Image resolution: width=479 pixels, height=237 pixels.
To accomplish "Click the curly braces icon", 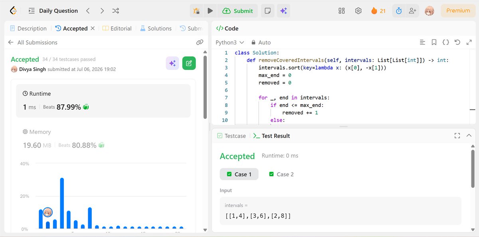I will (446, 42).
